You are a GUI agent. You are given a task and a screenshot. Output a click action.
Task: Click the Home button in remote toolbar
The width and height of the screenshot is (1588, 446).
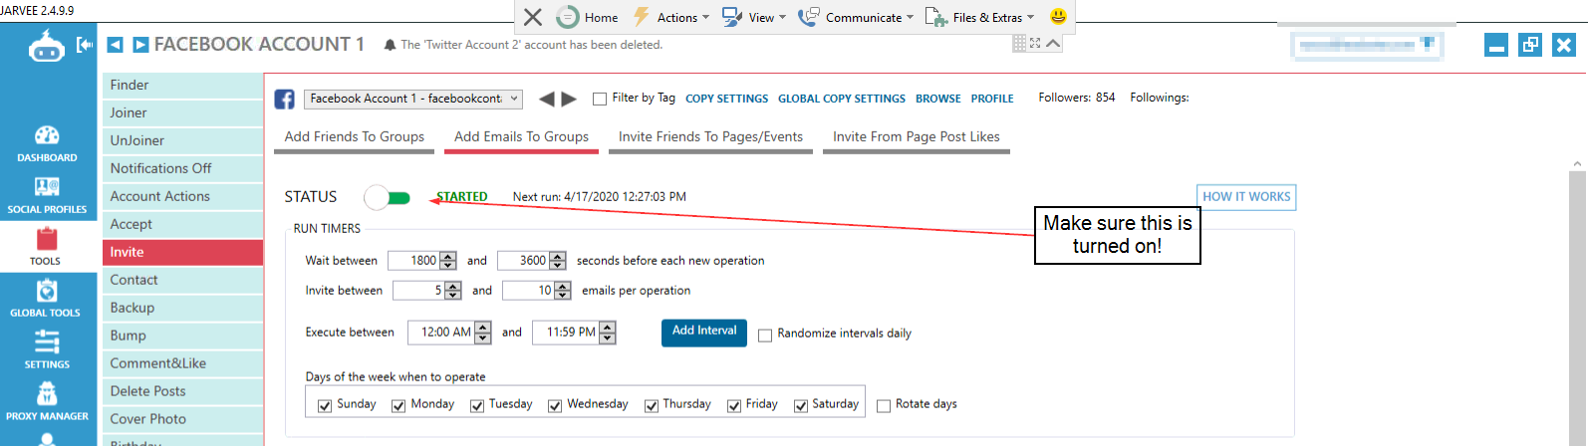pyautogui.click(x=588, y=17)
